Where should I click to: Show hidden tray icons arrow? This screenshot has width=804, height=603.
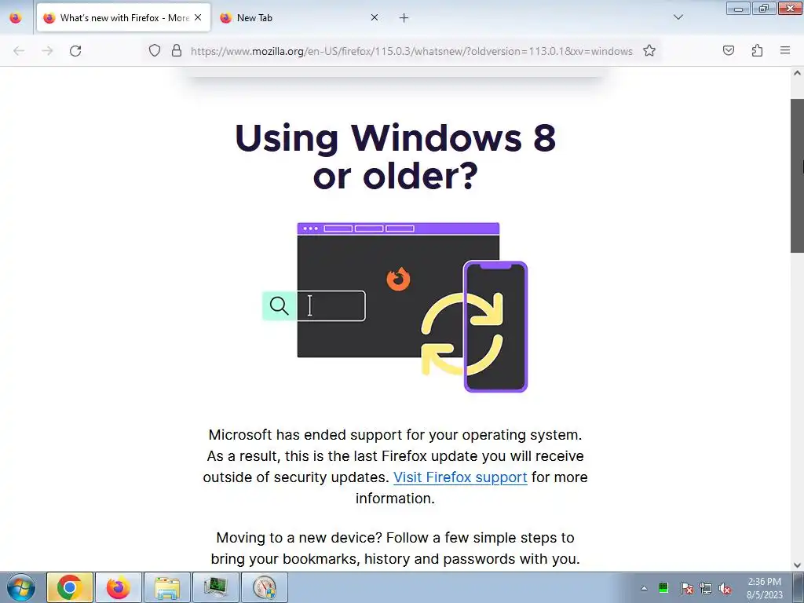point(644,588)
